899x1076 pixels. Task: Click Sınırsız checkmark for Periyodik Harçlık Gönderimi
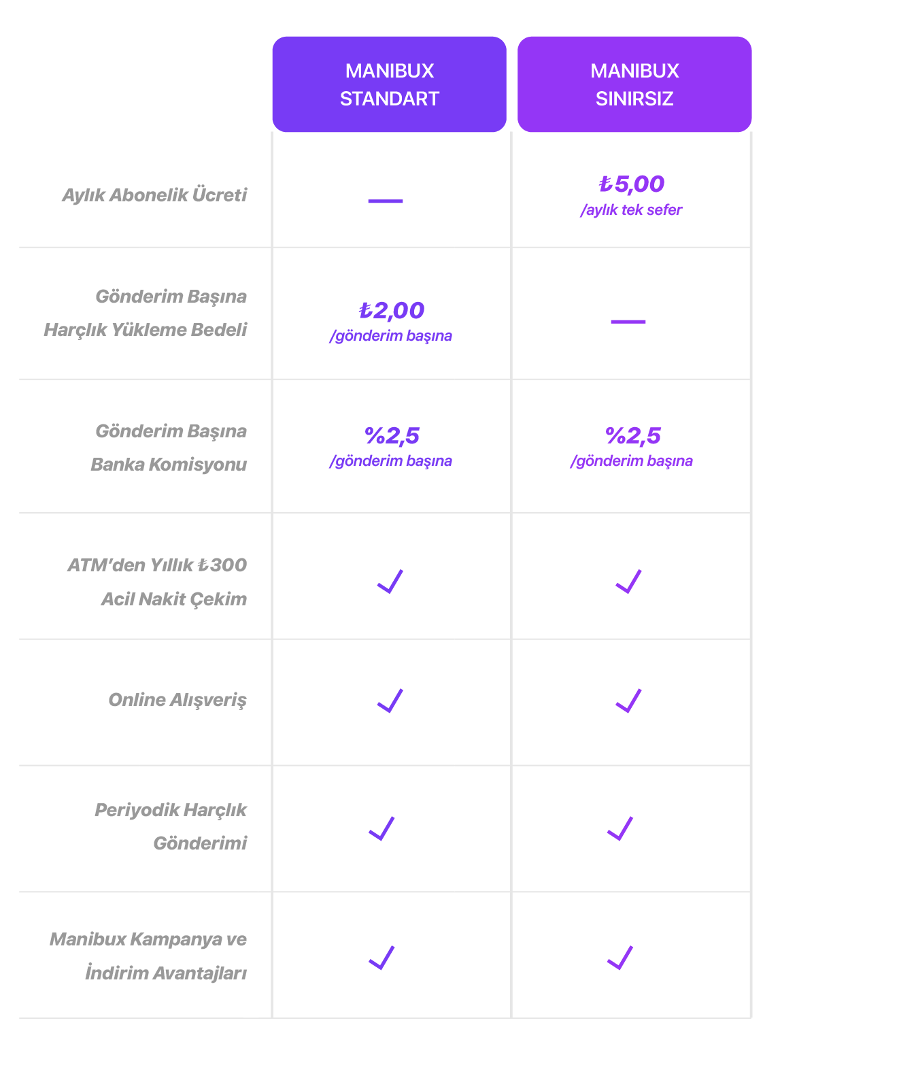620,828
